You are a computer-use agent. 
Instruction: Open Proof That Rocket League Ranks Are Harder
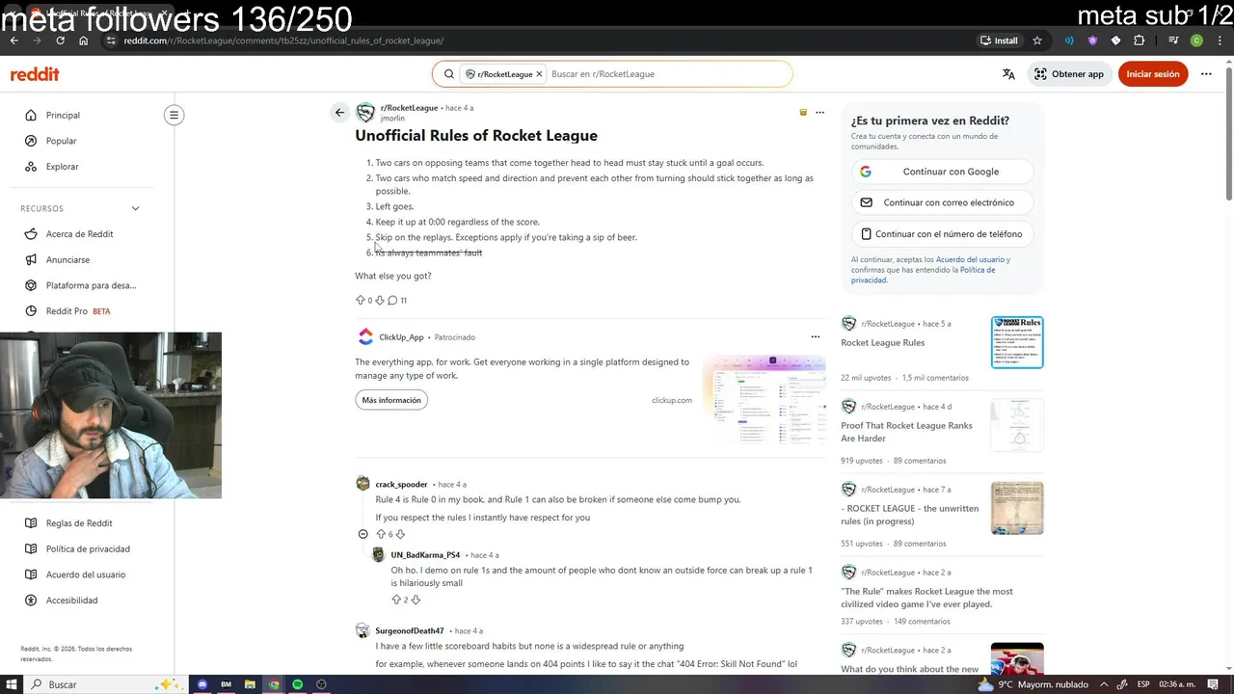pyautogui.click(x=906, y=432)
